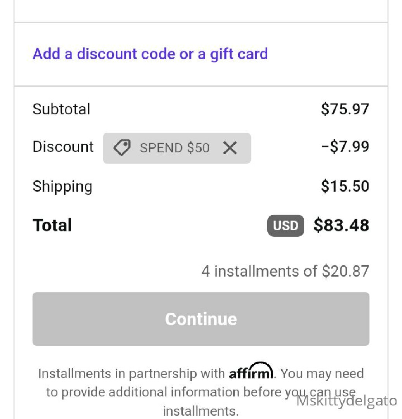402x419 pixels.
Task: Click the discount tag icon
Action: click(122, 148)
